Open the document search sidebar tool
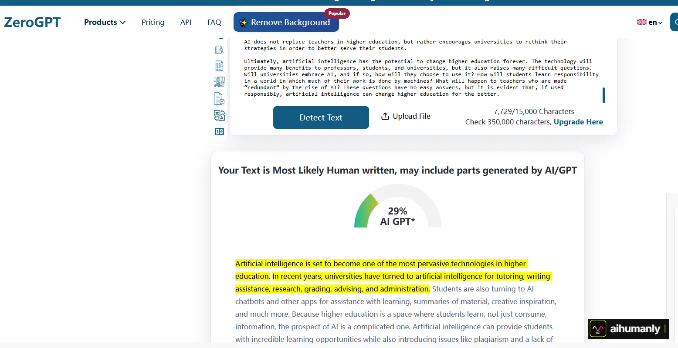678x348 pixels. click(x=219, y=50)
